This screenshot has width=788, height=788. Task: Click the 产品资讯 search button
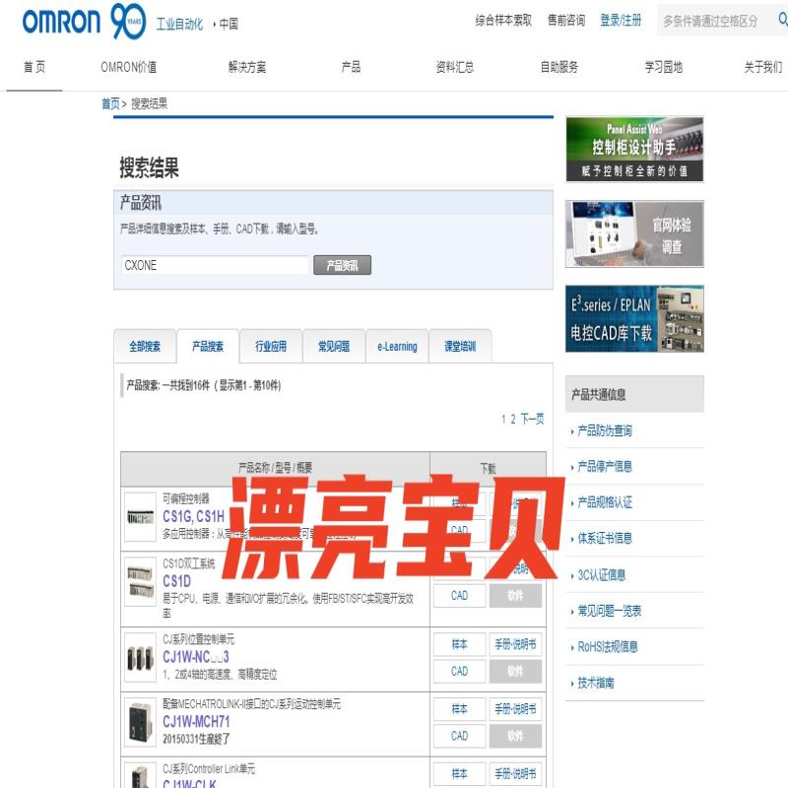tap(344, 264)
